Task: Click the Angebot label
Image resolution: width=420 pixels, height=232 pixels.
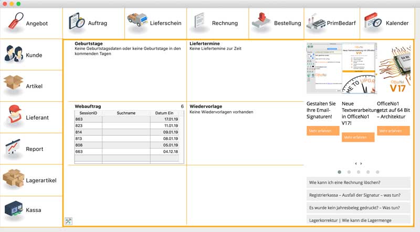Action: pyautogui.click(x=37, y=23)
